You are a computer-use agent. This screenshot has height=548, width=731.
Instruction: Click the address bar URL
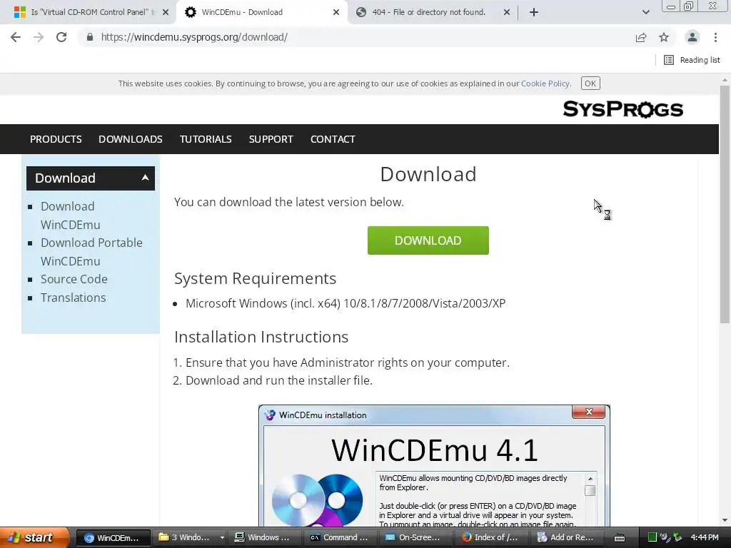(x=194, y=37)
